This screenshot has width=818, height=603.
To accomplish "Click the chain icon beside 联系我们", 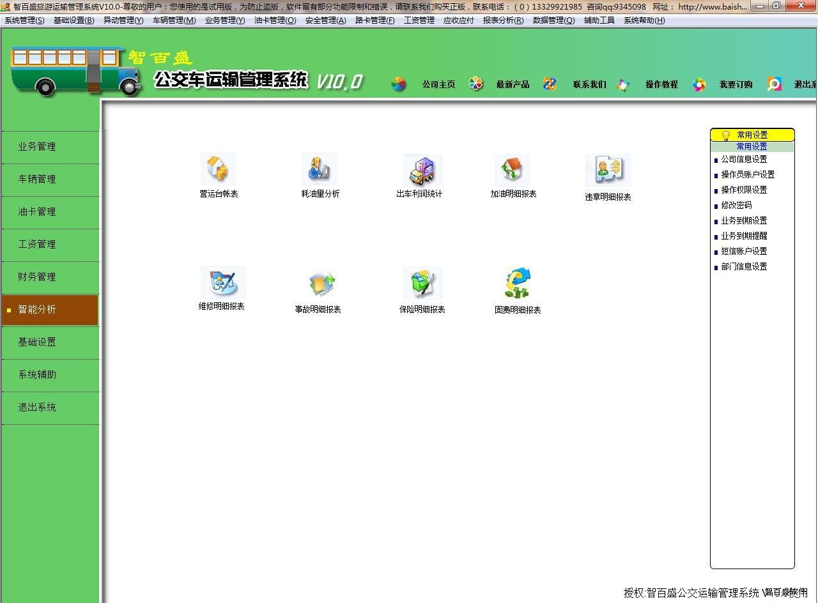I will tap(550, 84).
